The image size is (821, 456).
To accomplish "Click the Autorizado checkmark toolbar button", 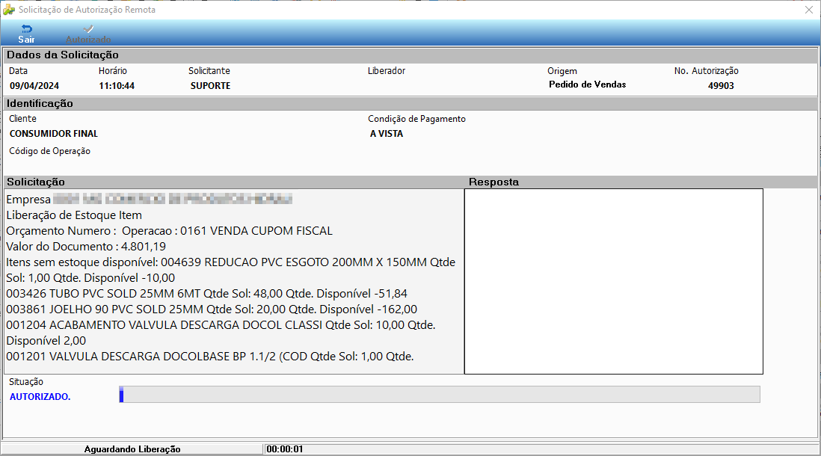I will point(88,34).
